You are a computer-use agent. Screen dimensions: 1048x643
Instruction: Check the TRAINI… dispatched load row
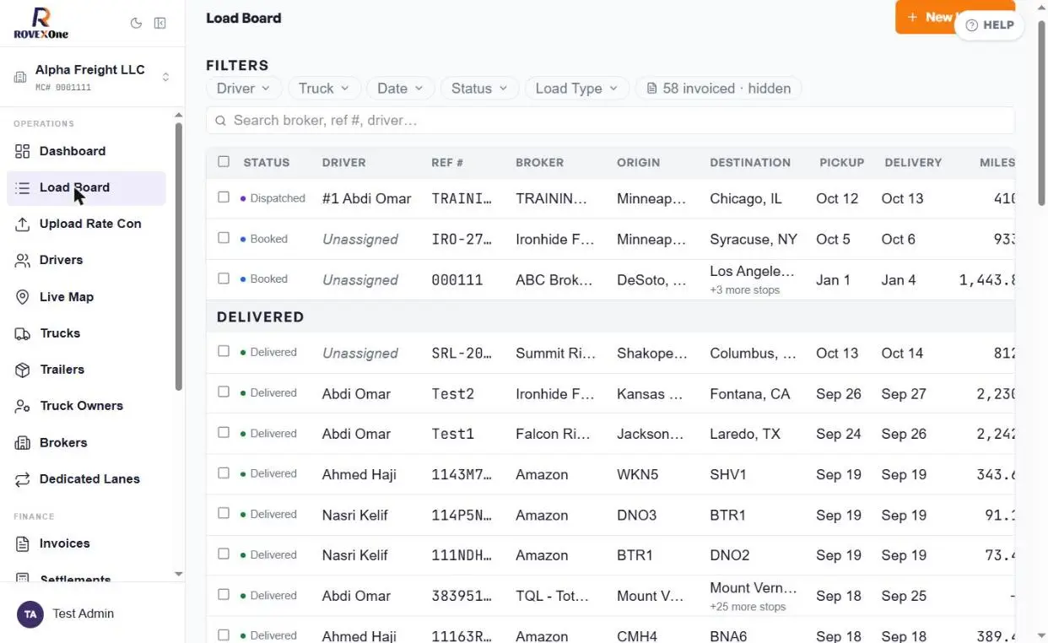(224, 197)
